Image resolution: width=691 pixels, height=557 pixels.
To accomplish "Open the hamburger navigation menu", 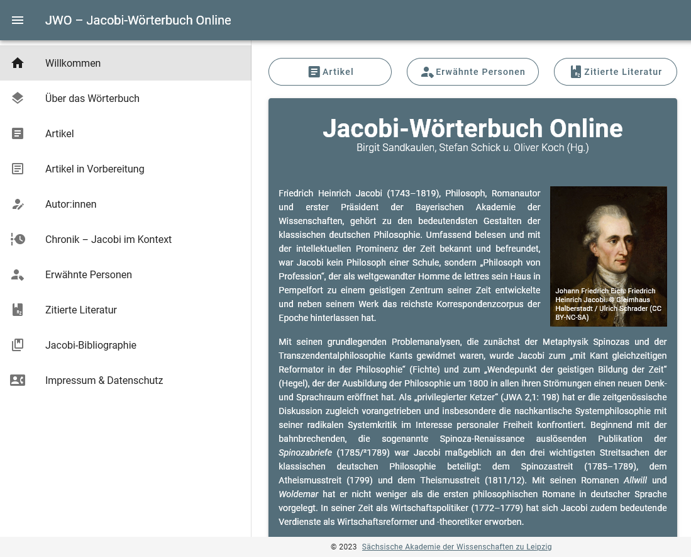I will click(x=18, y=20).
